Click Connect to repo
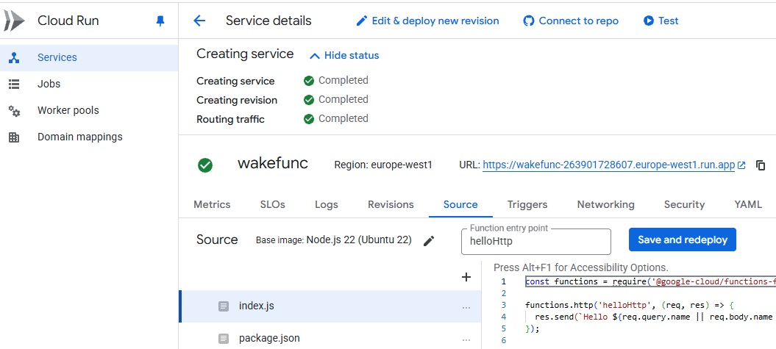This screenshot has width=776, height=349. pyautogui.click(x=571, y=21)
